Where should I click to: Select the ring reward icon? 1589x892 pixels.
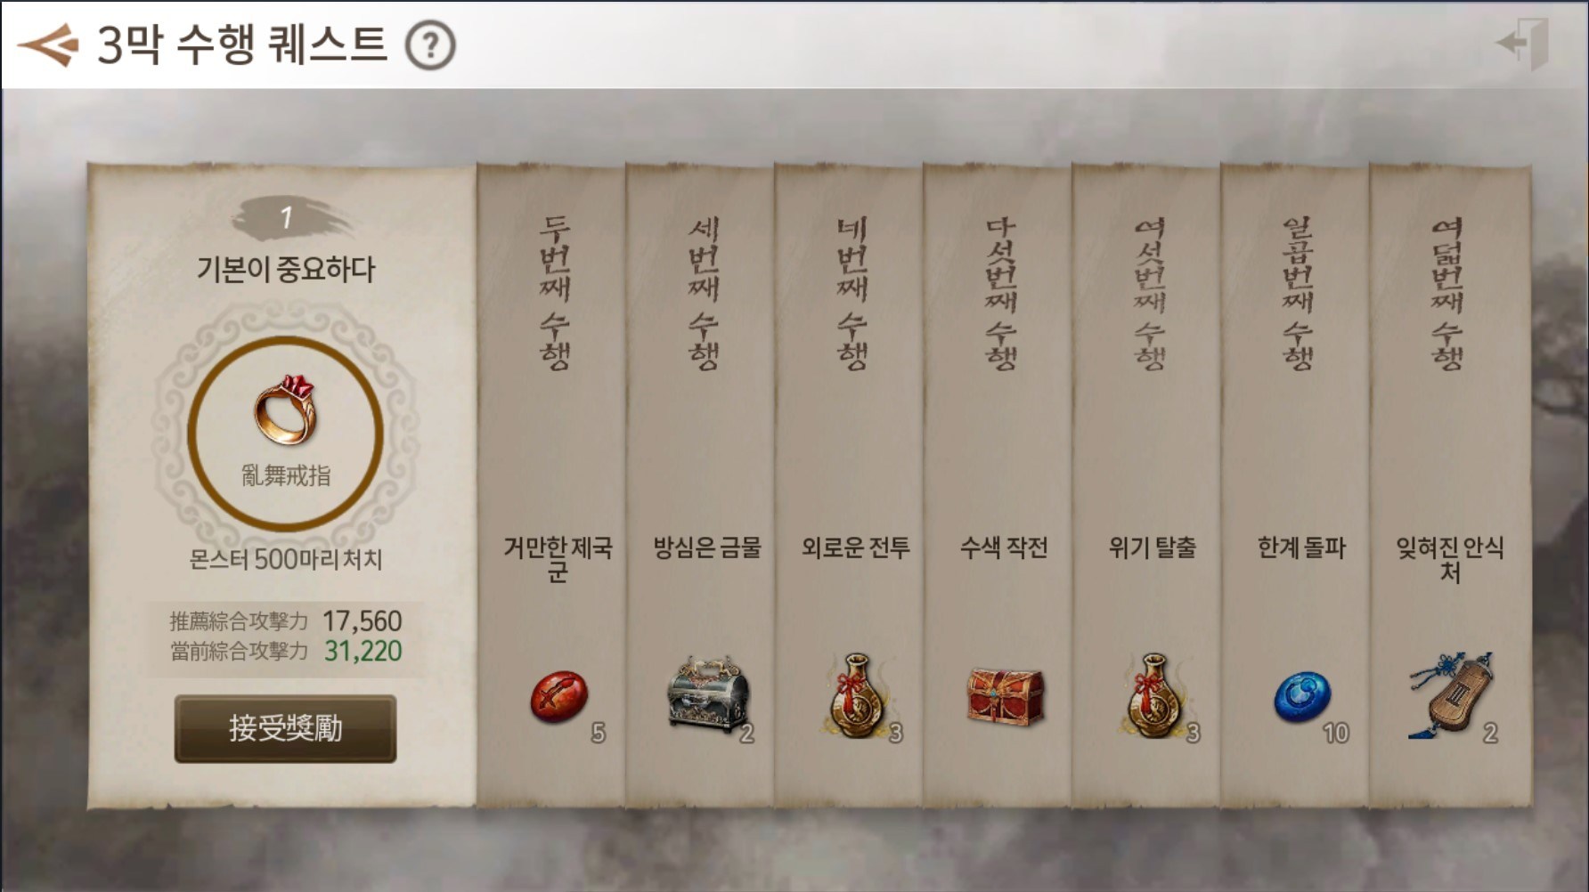(285, 410)
